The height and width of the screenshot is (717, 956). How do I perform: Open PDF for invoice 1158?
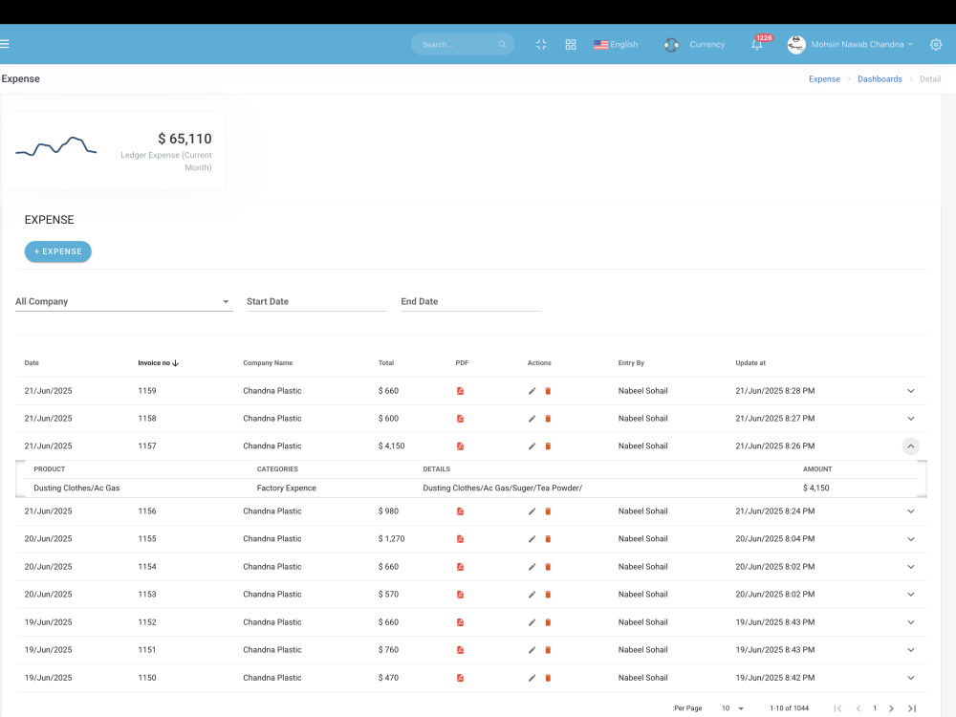point(461,419)
